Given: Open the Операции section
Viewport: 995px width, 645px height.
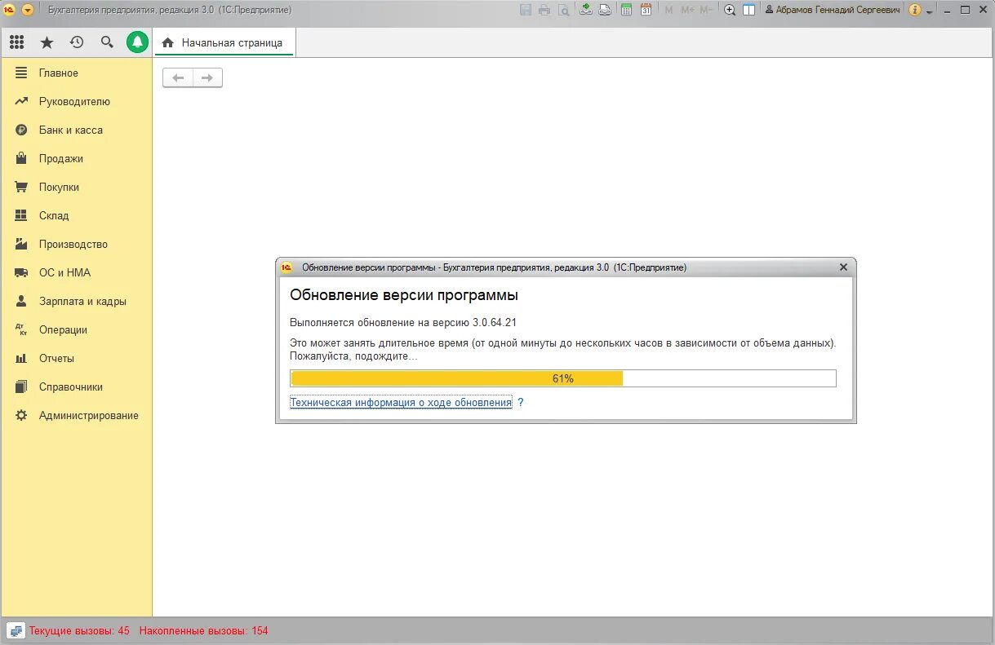Looking at the screenshot, I should coord(77,329).
